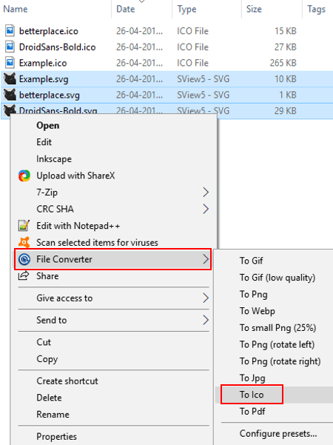Select the DroidSans-Bold.ico file row
The image size is (333, 445).
tap(166, 47)
